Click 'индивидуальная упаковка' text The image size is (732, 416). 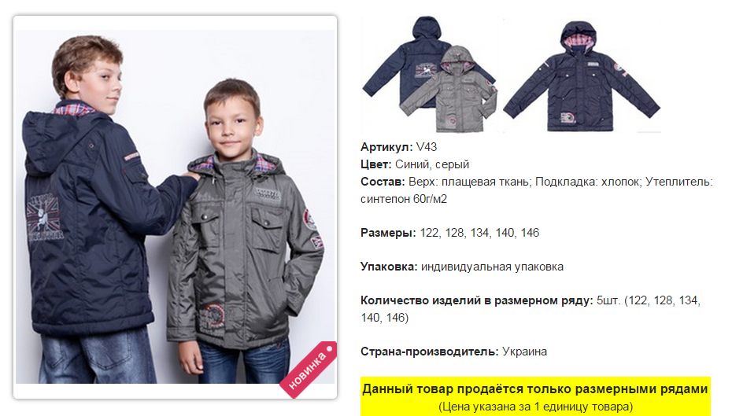pyautogui.click(x=492, y=267)
